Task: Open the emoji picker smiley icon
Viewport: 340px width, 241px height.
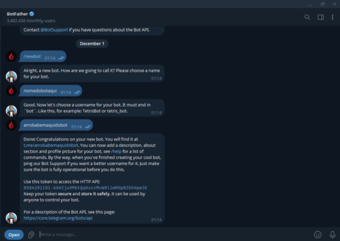Action: [317, 235]
